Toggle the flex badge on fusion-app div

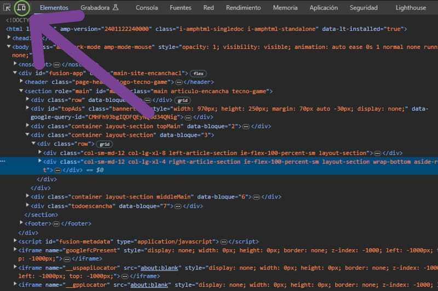coord(198,73)
